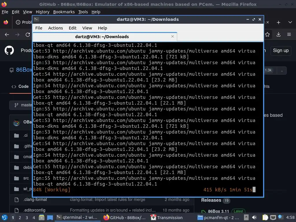
Task: Click the Firefox View icon
Action: (6, 22)
